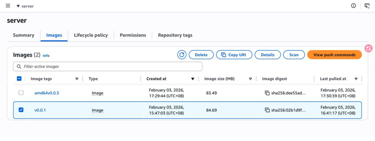Click created time 17:29:44 cell
This screenshot has height=141, width=375.
(167, 93)
